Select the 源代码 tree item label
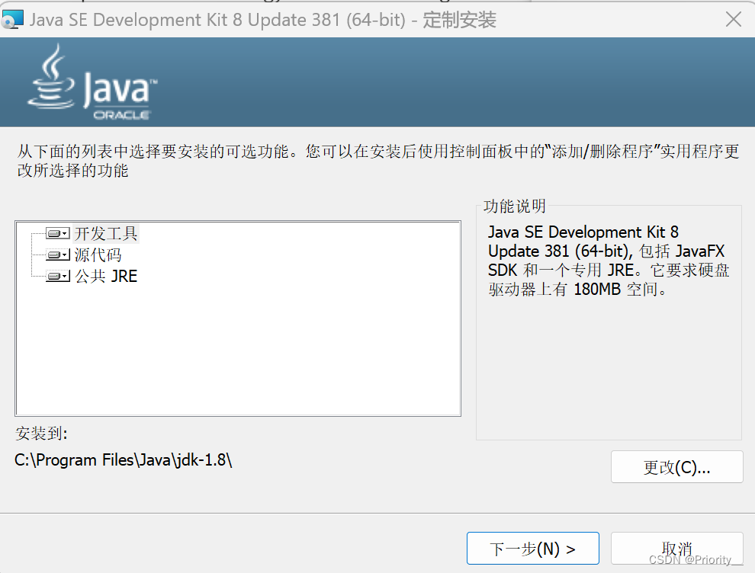 click(98, 254)
